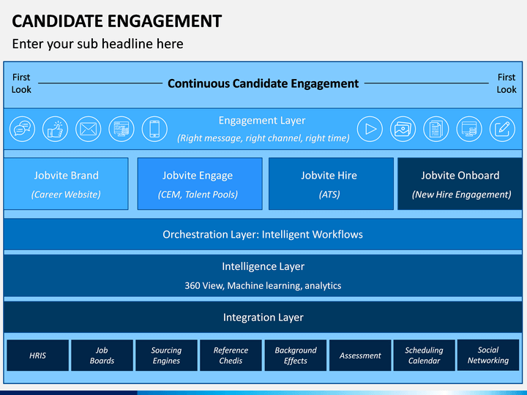Image resolution: width=527 pixels, height=395 pixels.
Task: Click the image gallery icon
Action: tap(403, 129)
